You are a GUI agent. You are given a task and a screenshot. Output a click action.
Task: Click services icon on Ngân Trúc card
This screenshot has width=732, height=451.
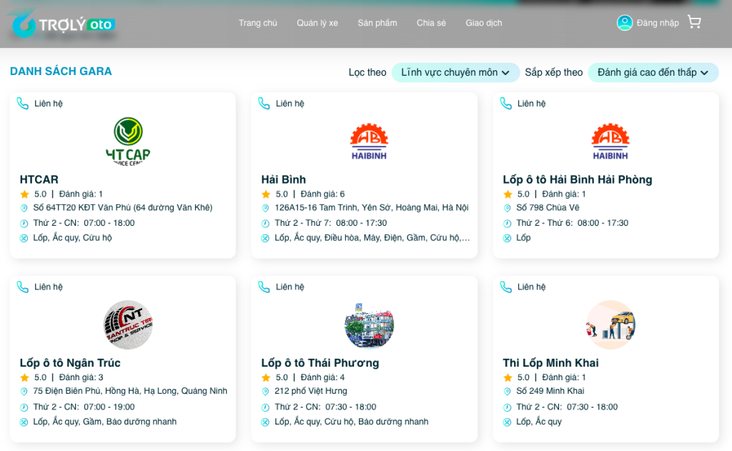pos(24,422)
